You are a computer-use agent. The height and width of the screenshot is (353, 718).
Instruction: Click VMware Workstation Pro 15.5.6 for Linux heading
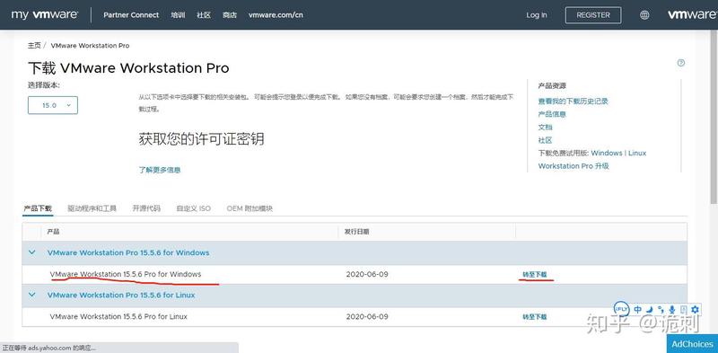[x=121, y=295]
